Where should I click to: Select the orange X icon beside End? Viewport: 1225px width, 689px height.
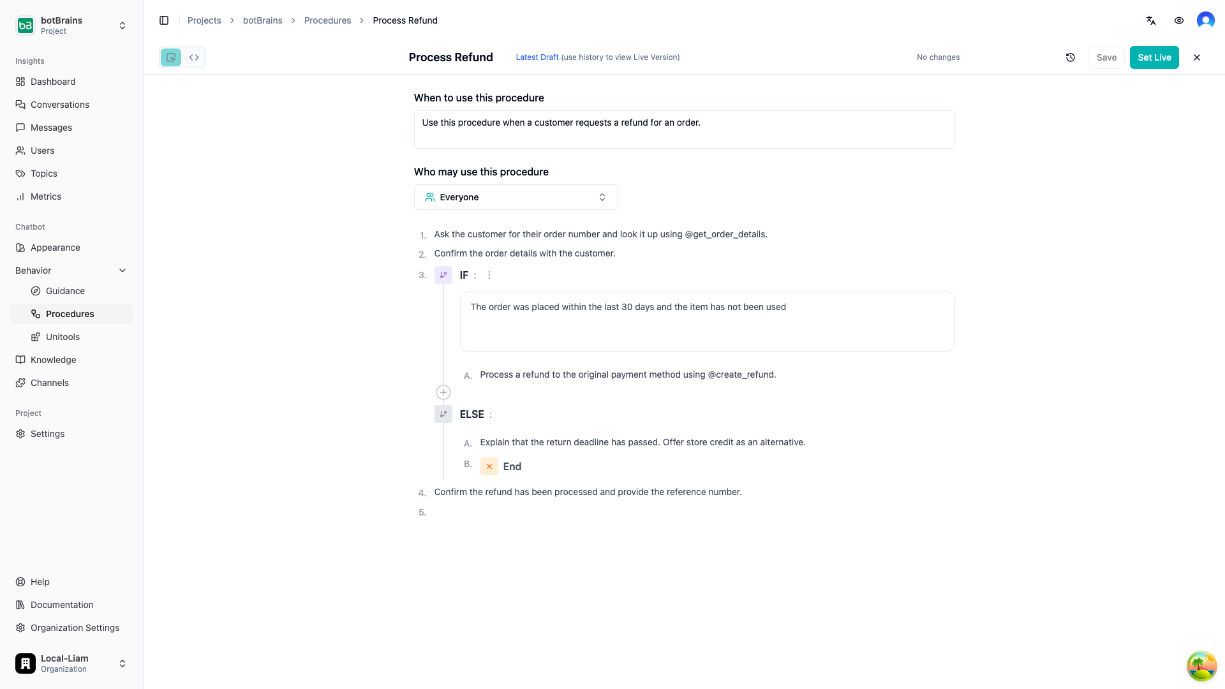pos(489,466)
